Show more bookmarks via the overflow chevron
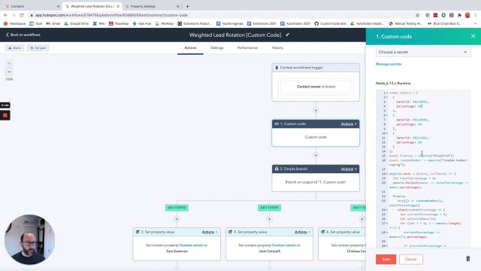481x271 pixels. [475, 23]
